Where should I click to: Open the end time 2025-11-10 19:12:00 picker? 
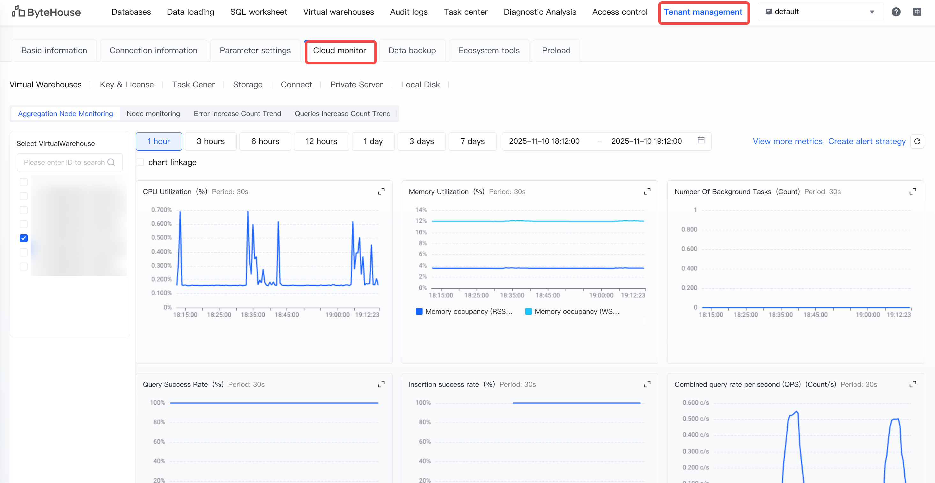[x=646, y=141]
